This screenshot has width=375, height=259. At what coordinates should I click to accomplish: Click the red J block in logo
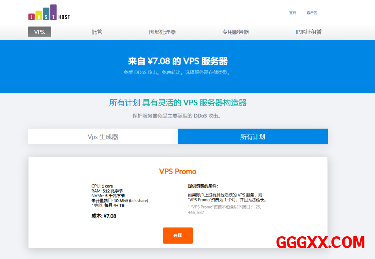click(x=31, y=17)
